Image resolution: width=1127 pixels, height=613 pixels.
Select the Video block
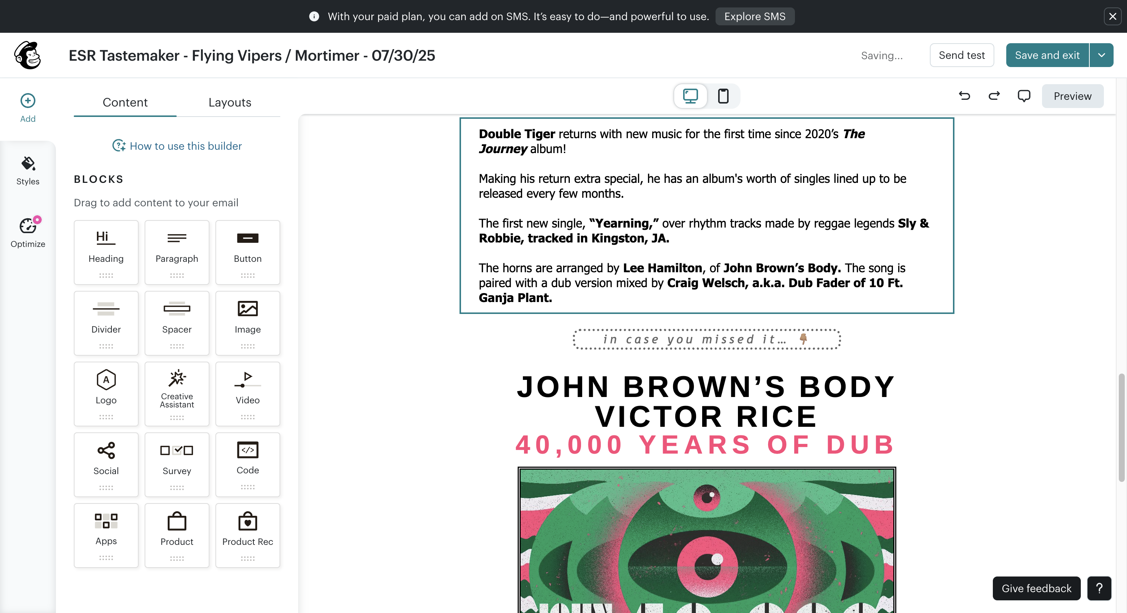coord(247,394)
